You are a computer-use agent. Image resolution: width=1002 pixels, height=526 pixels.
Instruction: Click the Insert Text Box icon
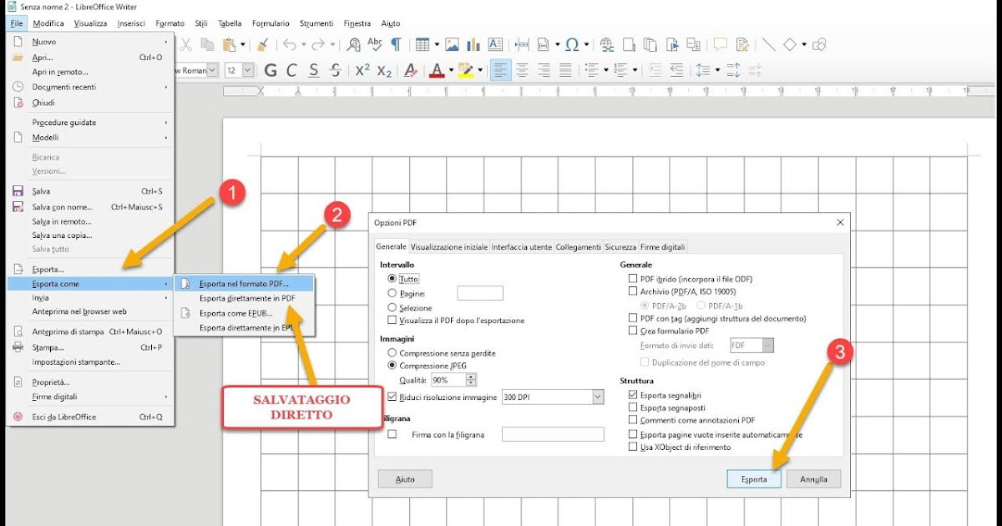pos(495,45)
